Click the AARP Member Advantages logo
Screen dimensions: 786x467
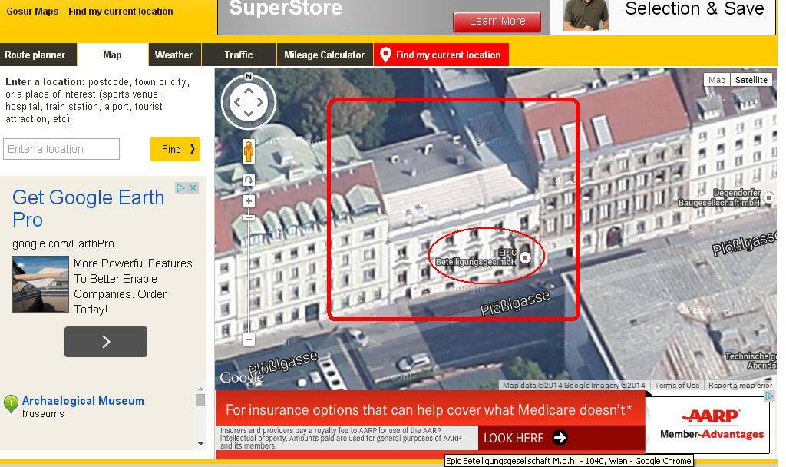(712, 424)
